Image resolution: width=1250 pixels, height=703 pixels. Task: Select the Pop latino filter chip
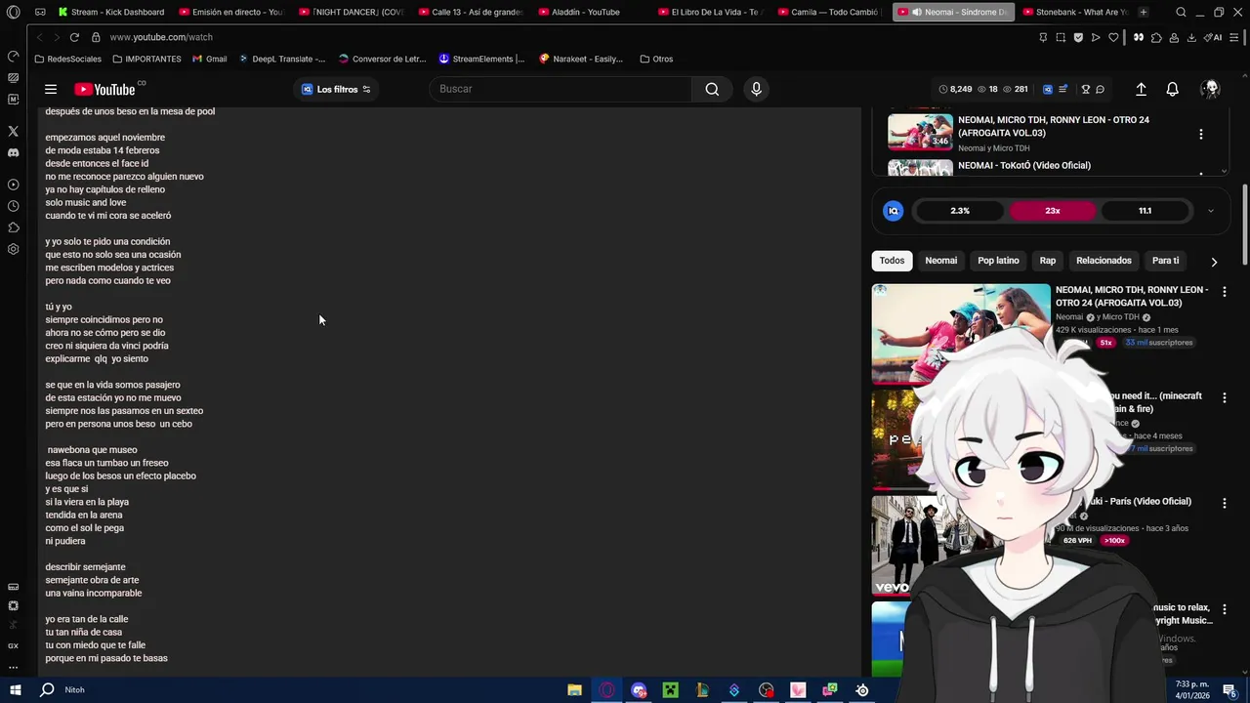(x=998, y=261)
